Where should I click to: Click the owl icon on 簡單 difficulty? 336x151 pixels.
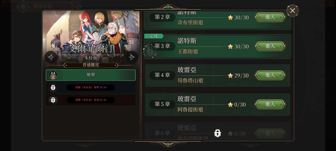coord(53,75)
